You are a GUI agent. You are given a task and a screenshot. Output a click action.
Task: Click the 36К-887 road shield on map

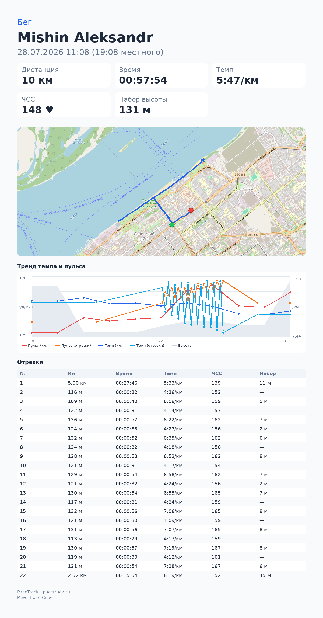click(253, 235)
